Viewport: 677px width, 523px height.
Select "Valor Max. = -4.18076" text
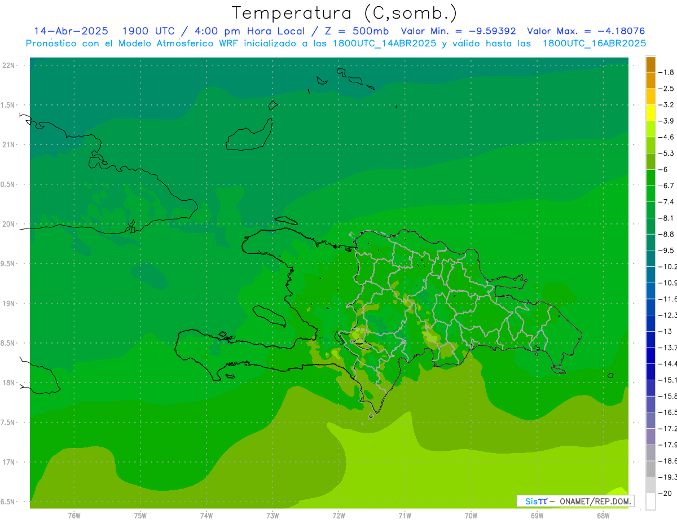click(586, 31)
